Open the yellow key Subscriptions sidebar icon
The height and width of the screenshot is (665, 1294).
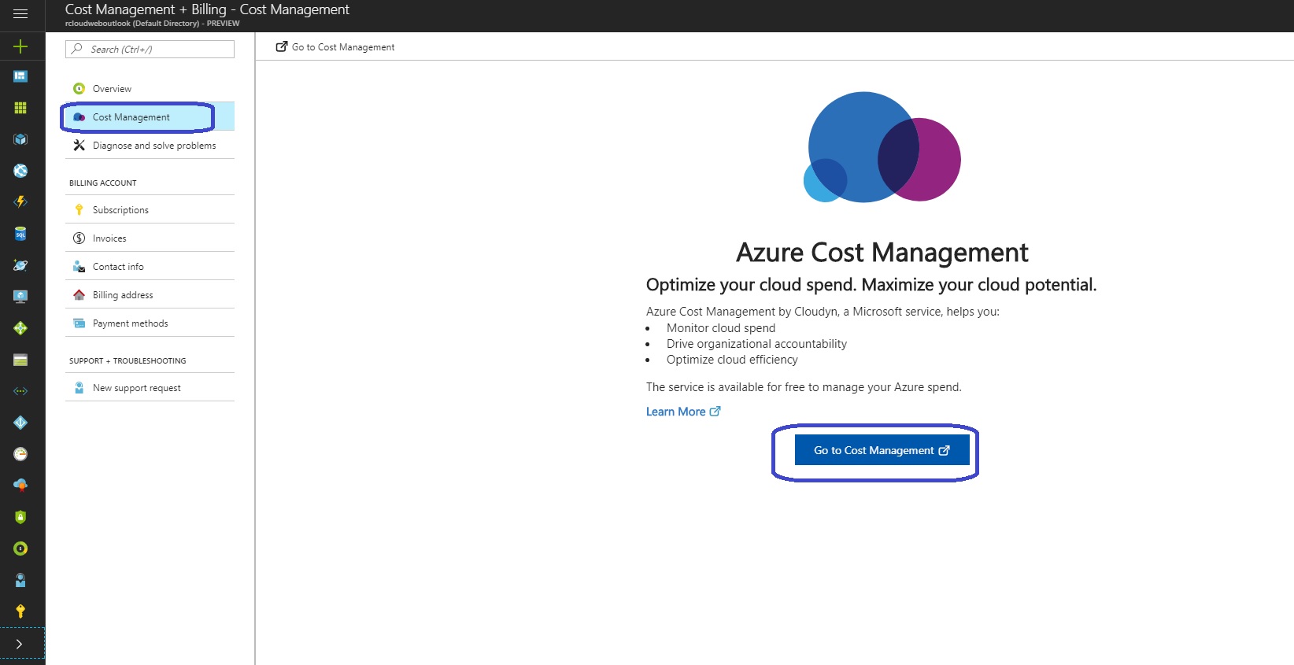20,611
